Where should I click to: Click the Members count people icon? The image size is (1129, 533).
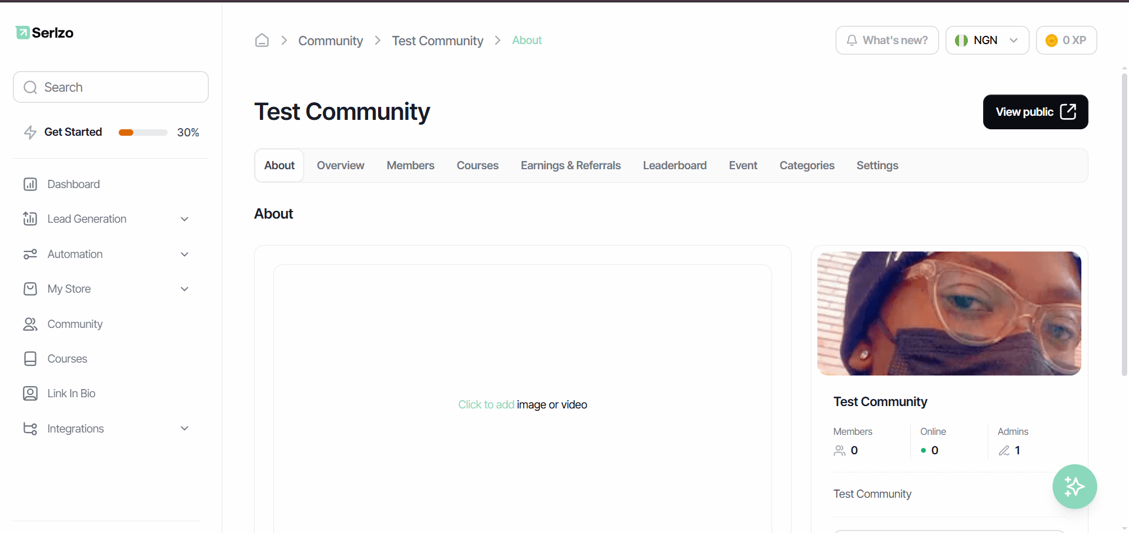click(x=840, y=451)
